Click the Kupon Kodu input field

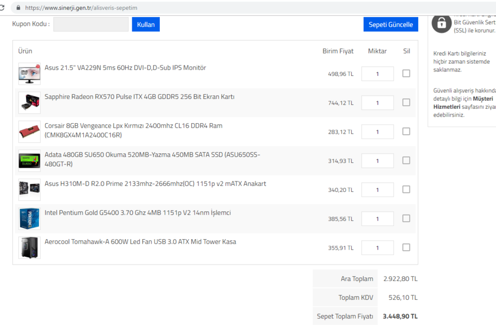tap(91, 24)
